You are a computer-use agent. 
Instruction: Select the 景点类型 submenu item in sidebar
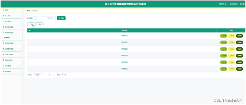tap(7, 38)
